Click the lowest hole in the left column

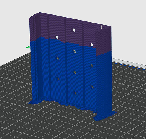click(58, 79)
